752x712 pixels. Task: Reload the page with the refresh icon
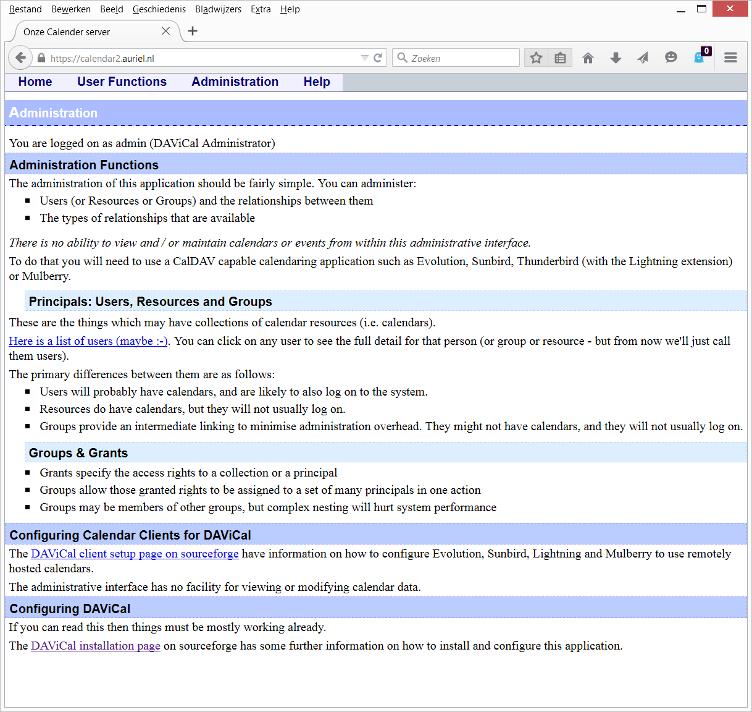tap(378, 58)
